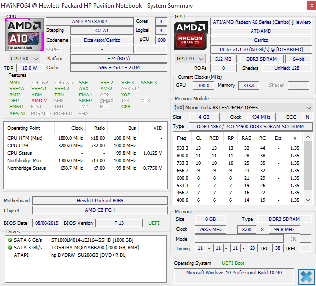316x286 pixels.
Task: Close the System Summary window
Action: [312, 6]
